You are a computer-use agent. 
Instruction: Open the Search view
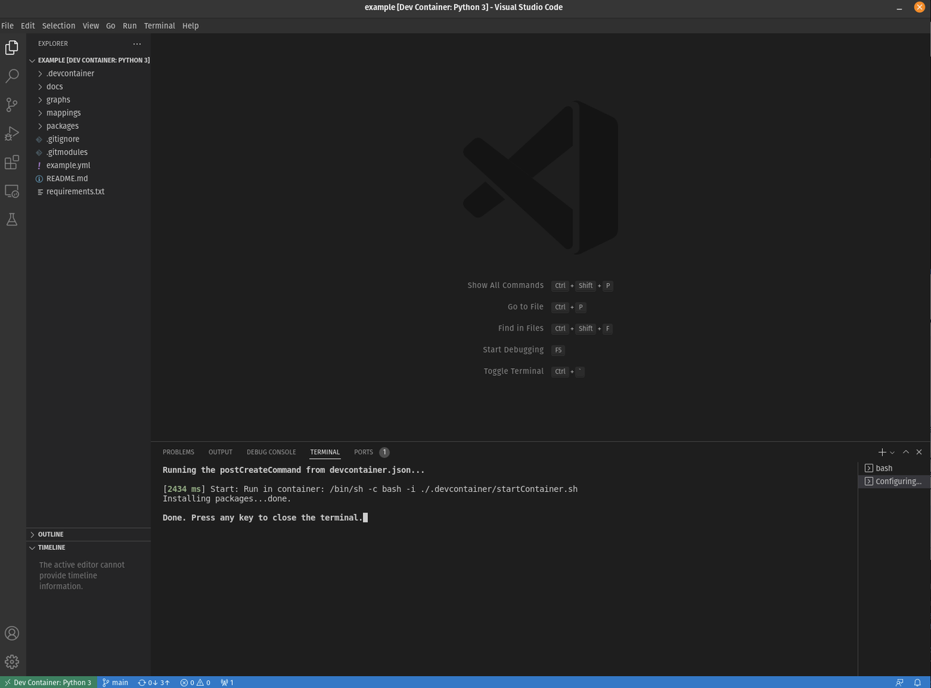[11, 76]
